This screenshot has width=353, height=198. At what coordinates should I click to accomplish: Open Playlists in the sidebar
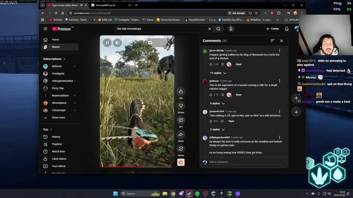[x=60, y=144]
